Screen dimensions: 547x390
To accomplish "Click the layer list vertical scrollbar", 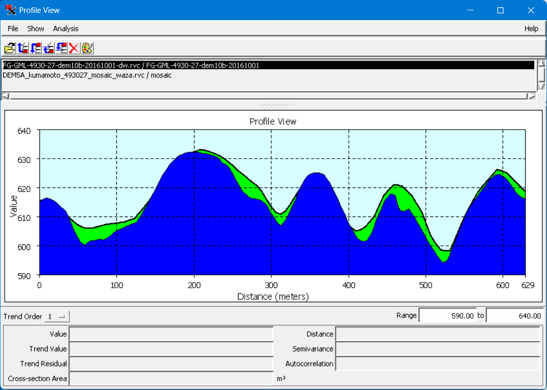I will [541, 75].
